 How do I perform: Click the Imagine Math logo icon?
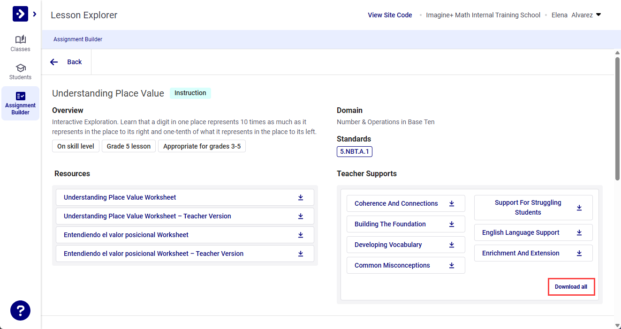point(20,14)
